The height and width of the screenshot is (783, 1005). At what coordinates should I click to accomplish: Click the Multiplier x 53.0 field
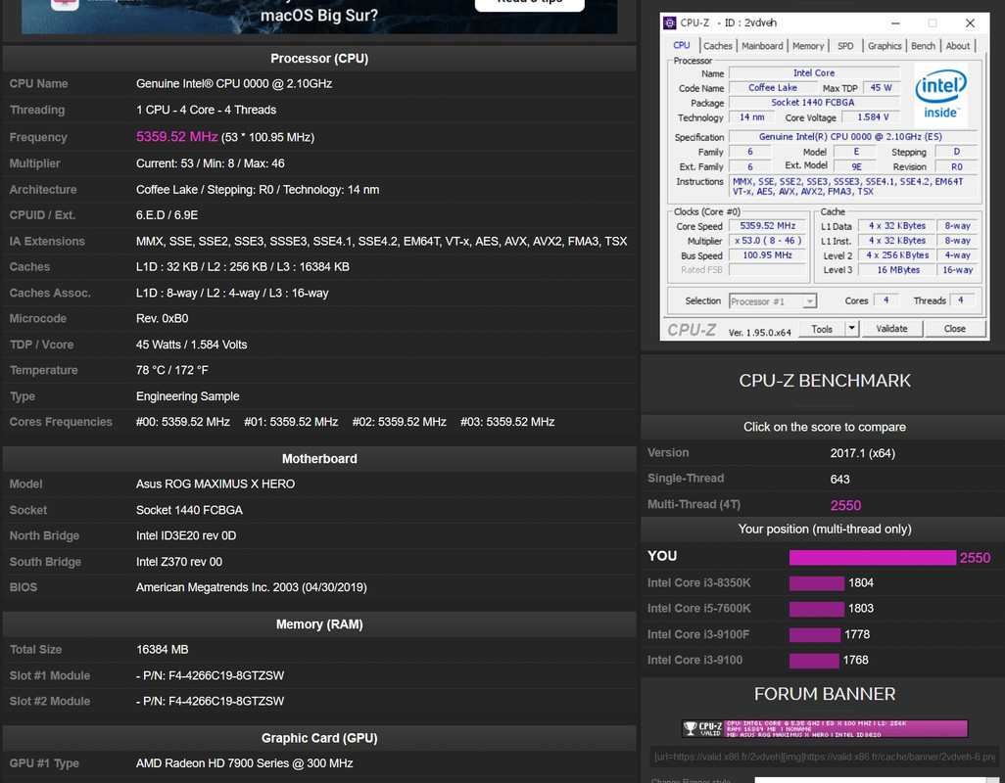(768, 241)
